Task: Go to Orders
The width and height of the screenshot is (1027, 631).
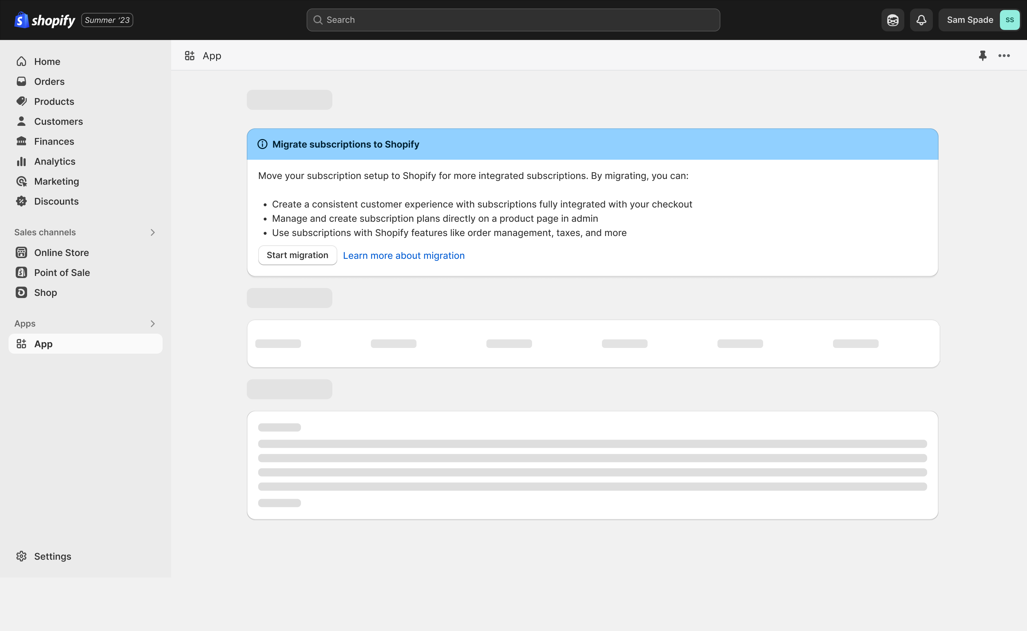Action: (x=49, y=81)
